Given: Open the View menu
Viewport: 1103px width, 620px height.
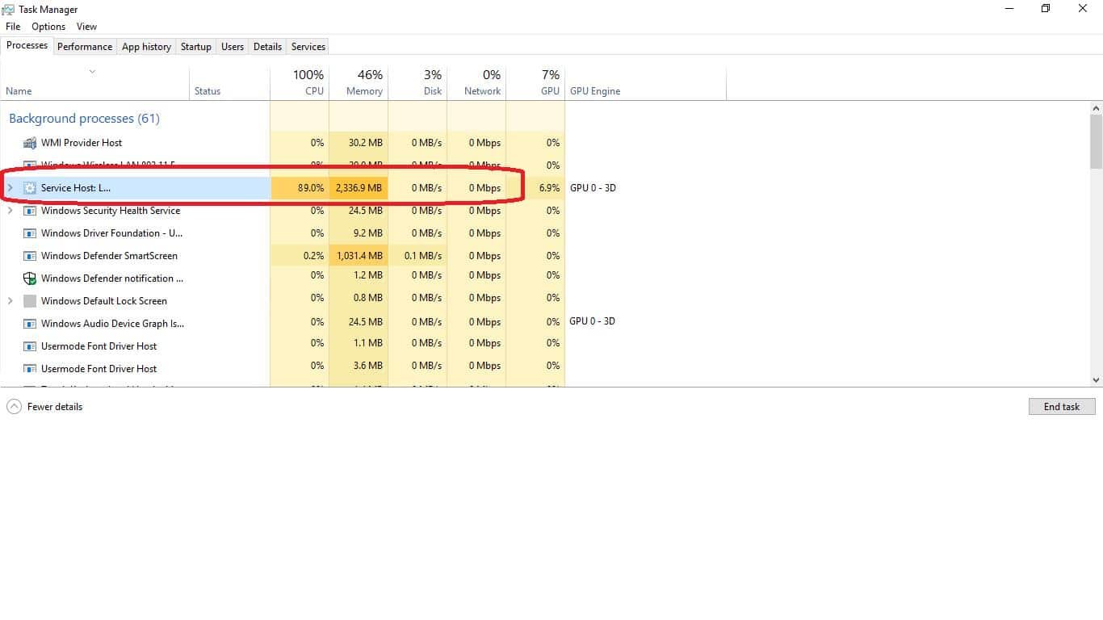Looking at the screenshot, I should coord(86,27).
